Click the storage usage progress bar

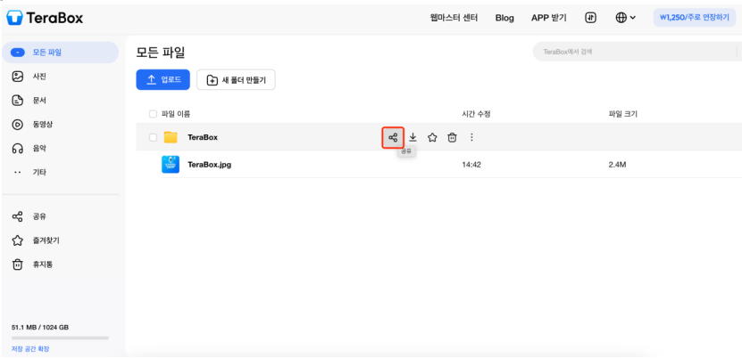[60, 338]
